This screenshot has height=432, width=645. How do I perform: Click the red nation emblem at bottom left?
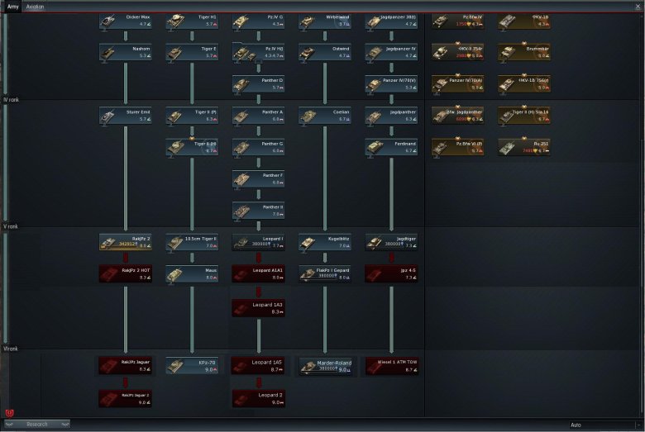(10, 411)
